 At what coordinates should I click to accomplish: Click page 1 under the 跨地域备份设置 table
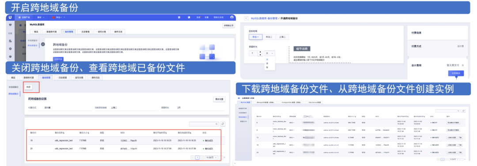[197, 158]
